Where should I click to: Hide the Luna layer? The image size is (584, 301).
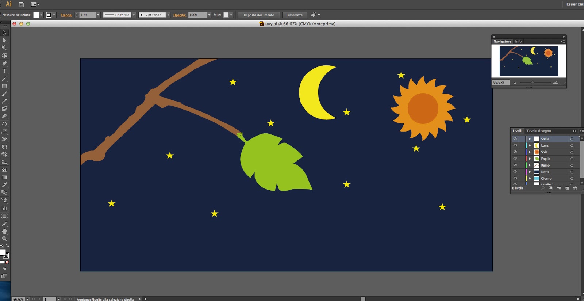515,145
